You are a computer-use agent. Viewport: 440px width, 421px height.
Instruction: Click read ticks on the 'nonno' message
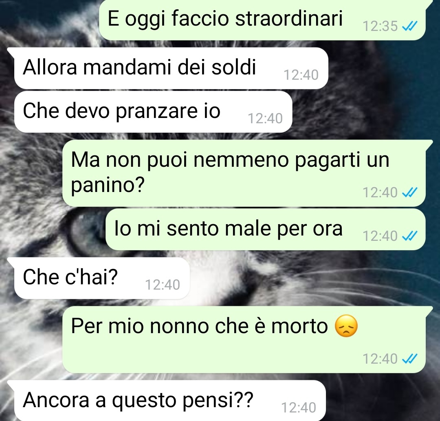410,358
